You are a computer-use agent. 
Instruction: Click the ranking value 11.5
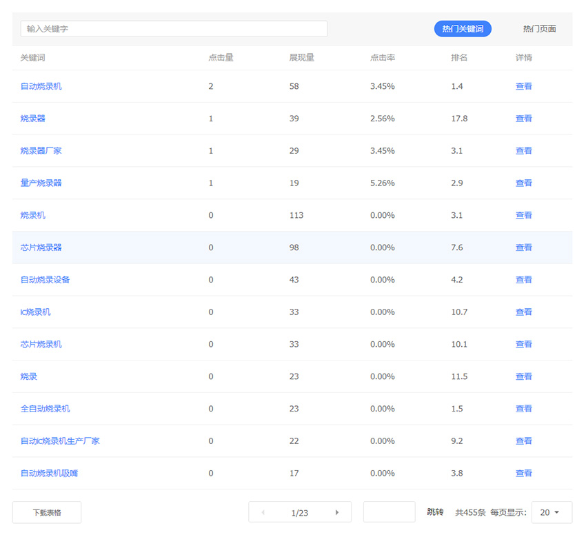pyautogui.click(x=459, y=376)
